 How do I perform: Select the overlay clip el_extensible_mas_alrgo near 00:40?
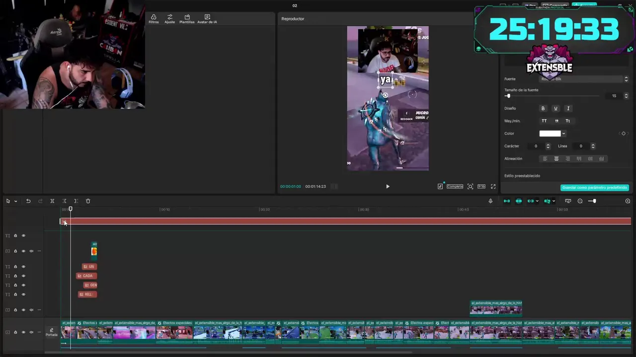(496, 307)
